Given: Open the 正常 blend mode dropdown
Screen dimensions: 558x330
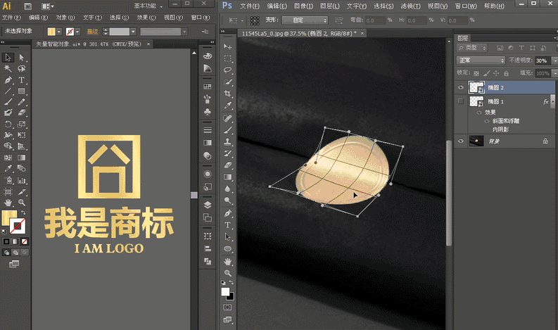Looking at the screenshot, I should (480, 61).
